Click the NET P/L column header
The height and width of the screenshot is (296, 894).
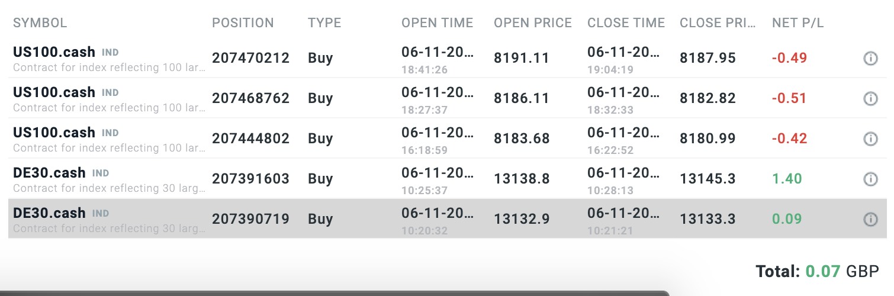pyautogui.click(x=797, y=23)
